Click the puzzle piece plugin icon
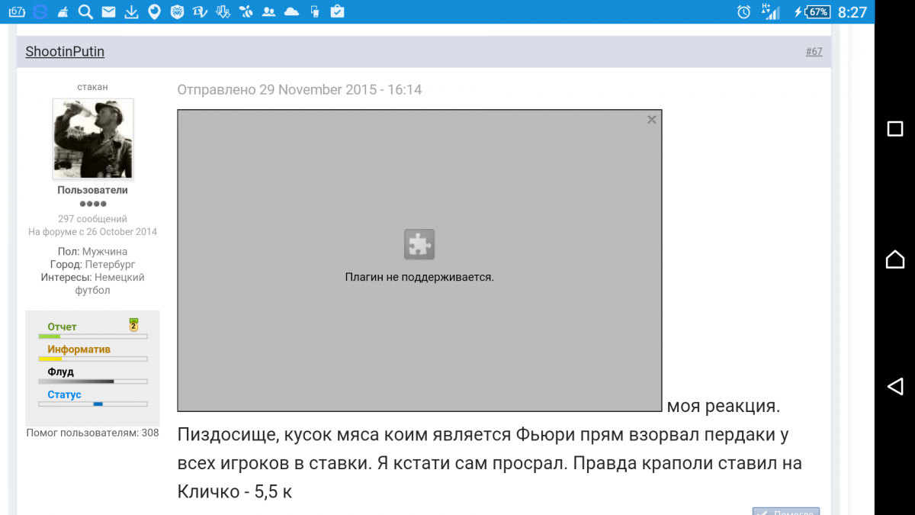 pyautogui.click(x=419, y=244)
